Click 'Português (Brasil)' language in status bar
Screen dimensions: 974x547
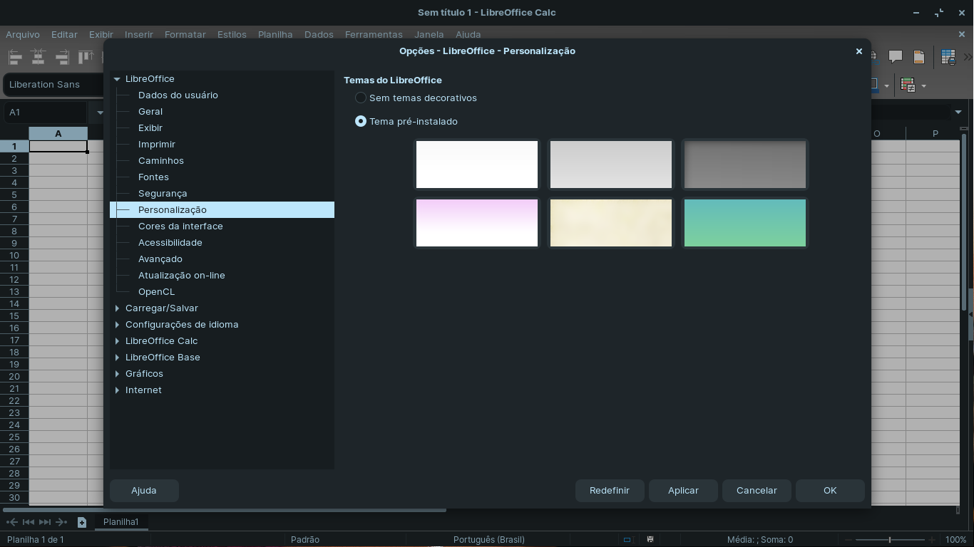(489, 539)
